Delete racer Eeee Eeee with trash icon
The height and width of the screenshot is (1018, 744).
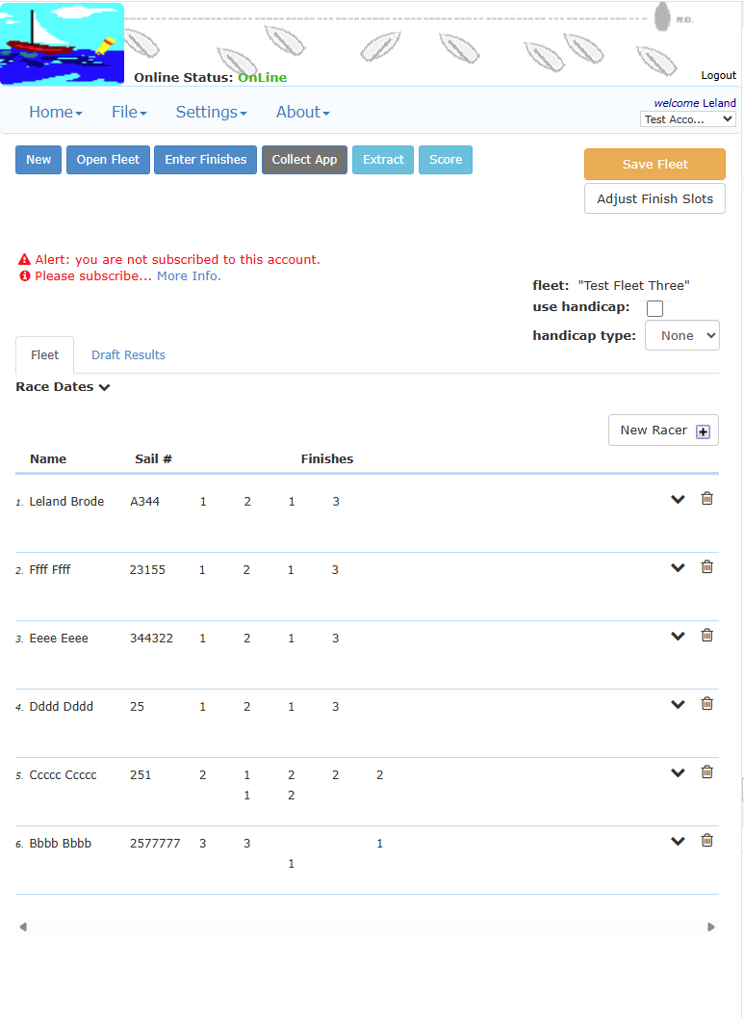707,635
